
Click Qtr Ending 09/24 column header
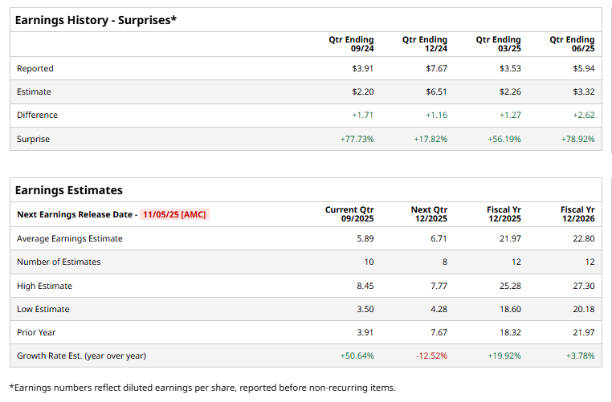[351, 44]
